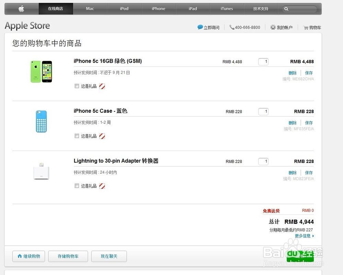Click the gift wrap icon for iPhone 5c
This screenshot has width=343, height=275.
[102, 86]
